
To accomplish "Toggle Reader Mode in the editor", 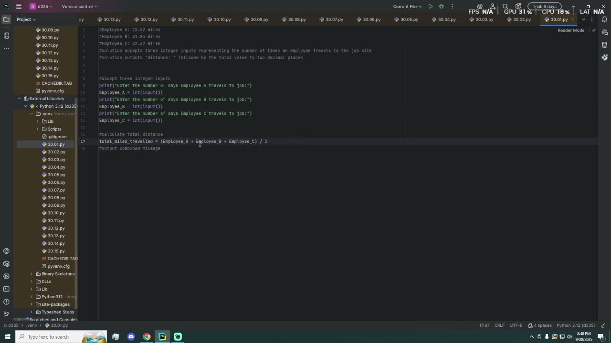I will pos(571,30).
